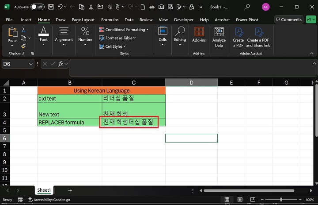The height and width of the screenshot is (205, 318).
Task: Click Create a PDF icon
Action: click(238, 36)
